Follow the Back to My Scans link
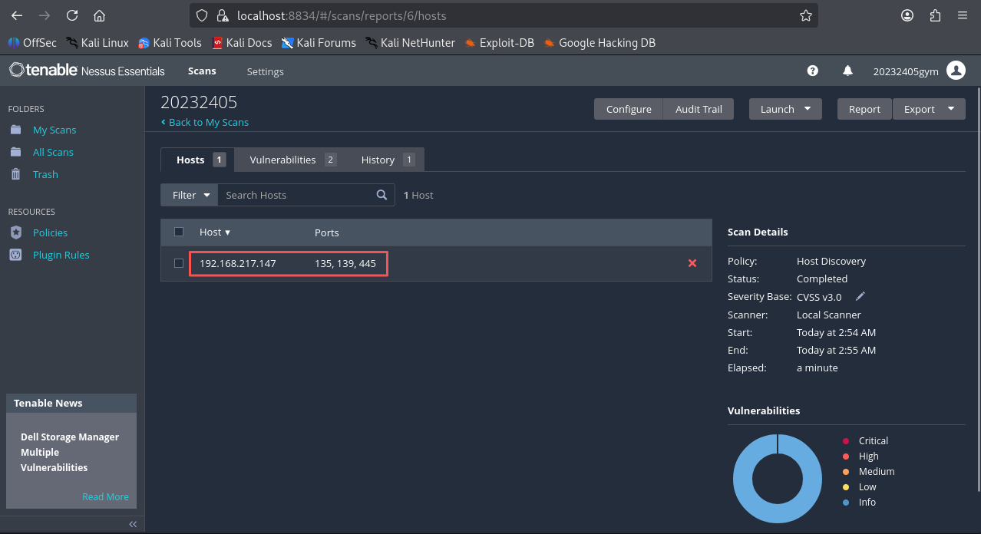The height and width of the screenshot is (534, 981). click(x=205, y=122)
